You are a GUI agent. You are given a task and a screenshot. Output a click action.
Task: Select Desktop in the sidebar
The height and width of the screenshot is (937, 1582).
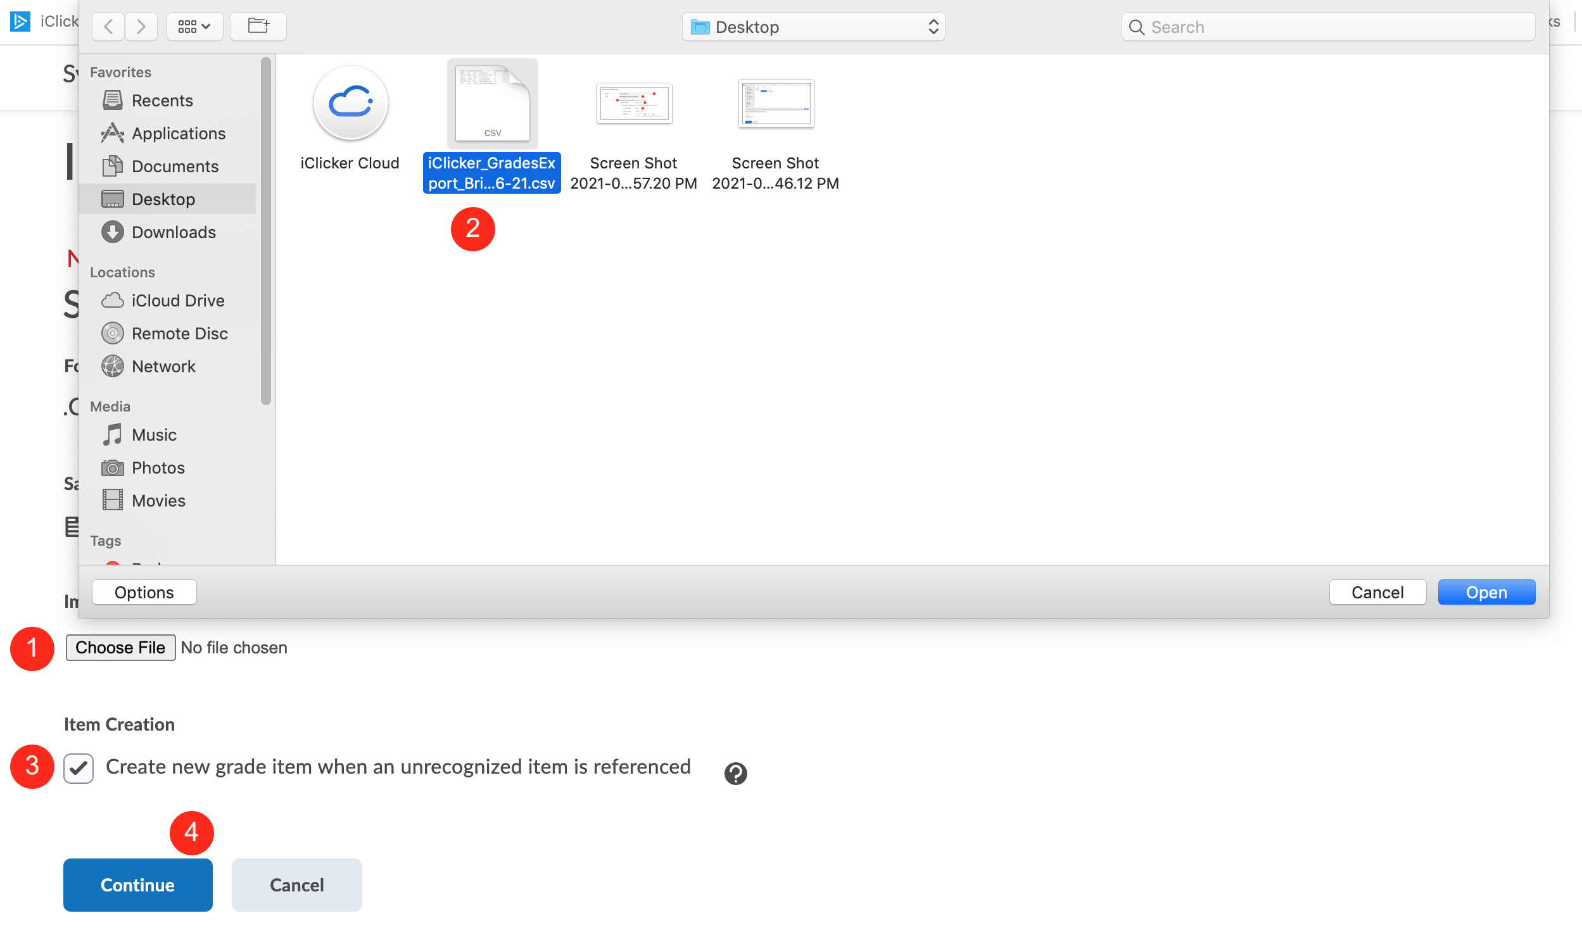pos(167,199)
